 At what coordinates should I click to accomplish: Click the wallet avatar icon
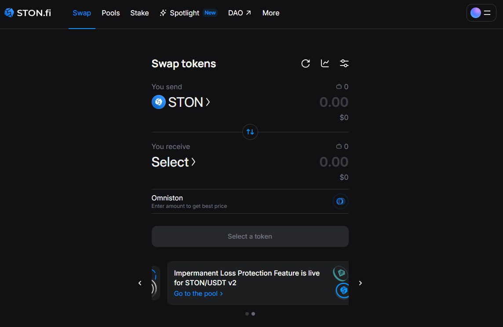coord(475,13)
